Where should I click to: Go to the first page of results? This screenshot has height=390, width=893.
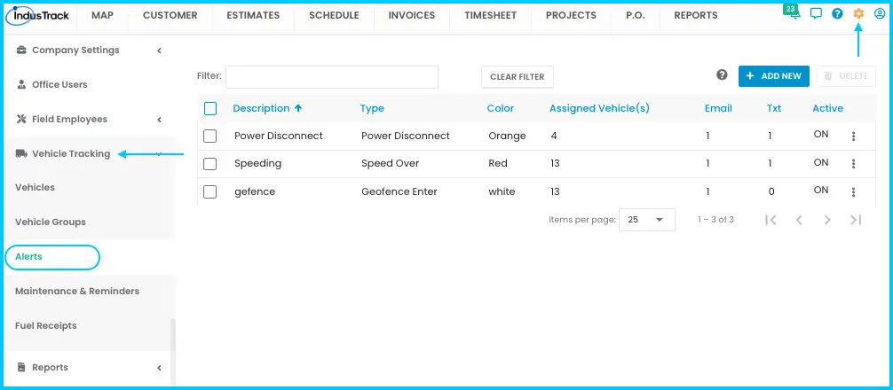tap(771, 220)
